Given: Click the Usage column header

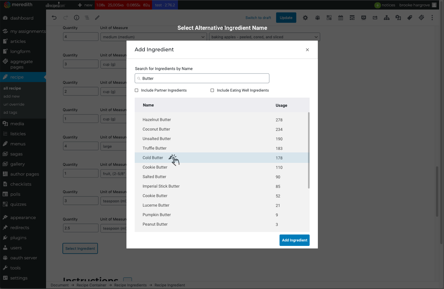Looking at the screenshot, I should 281,106.
